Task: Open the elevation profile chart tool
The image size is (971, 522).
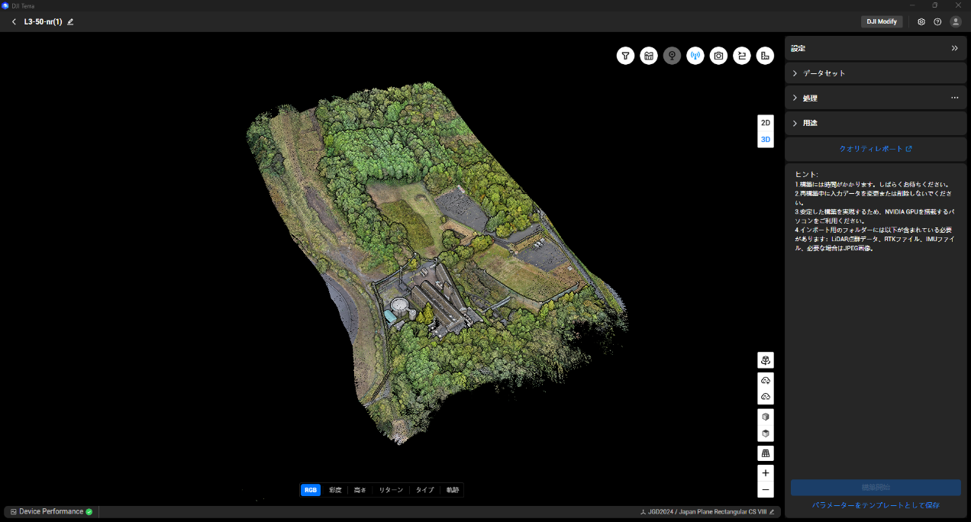Action: pyautogui.click(x=649, y=56)
